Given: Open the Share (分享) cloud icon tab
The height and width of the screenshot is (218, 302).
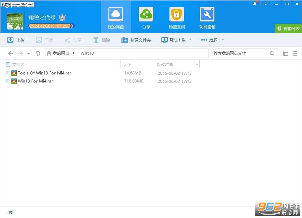Looking at the screenshot, I should pyautogui.click(x=146, y=14).
